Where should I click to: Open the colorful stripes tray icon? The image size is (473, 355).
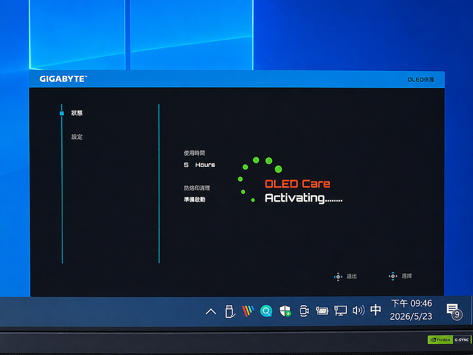click(x=248, y=311)
